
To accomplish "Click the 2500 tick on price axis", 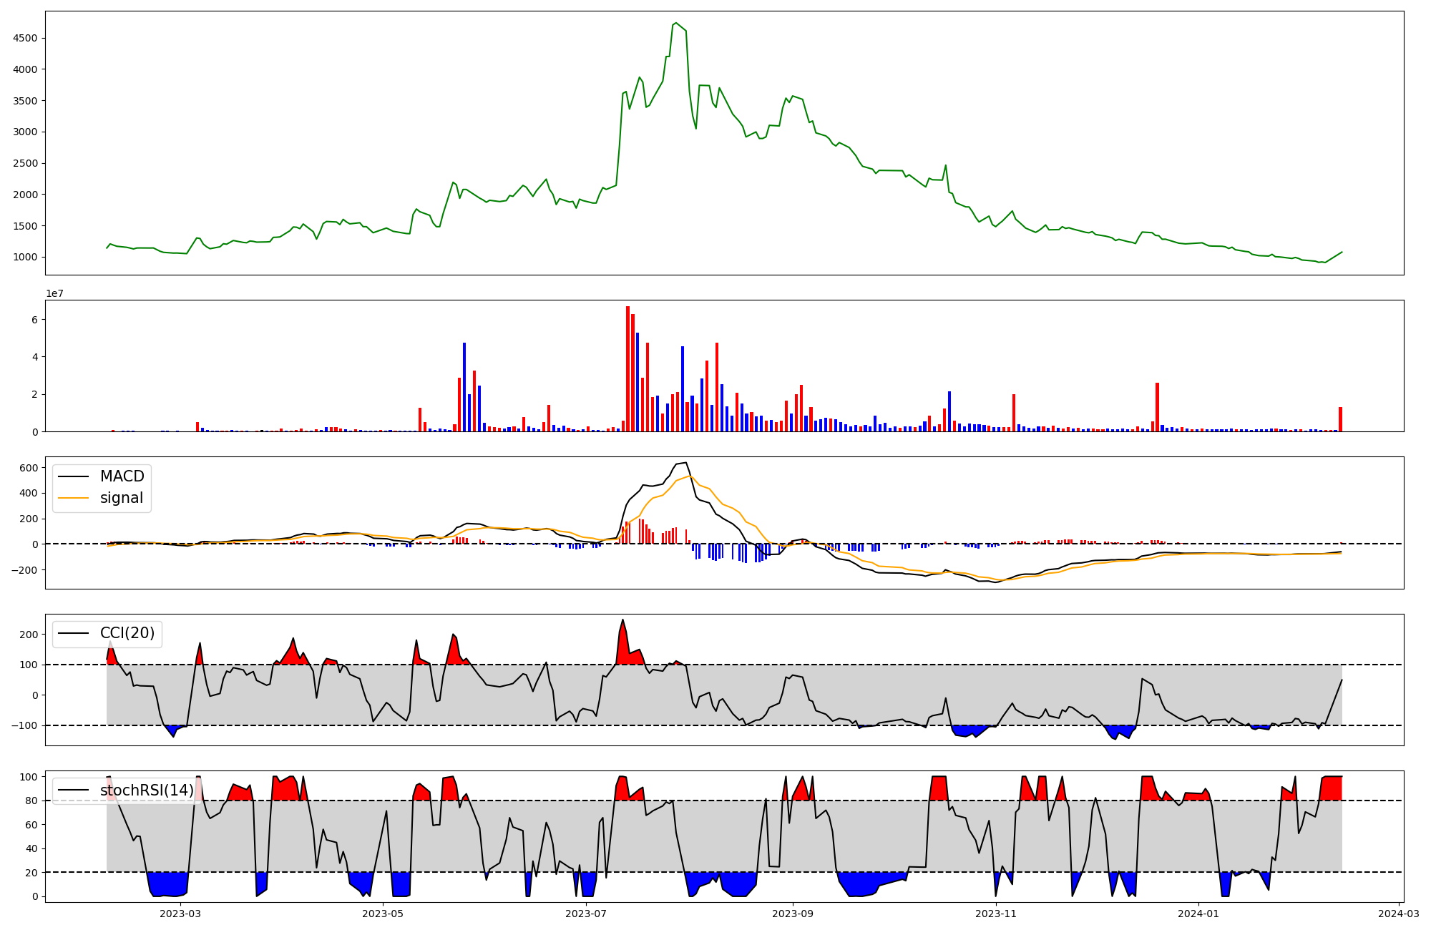I will (26, 163).
